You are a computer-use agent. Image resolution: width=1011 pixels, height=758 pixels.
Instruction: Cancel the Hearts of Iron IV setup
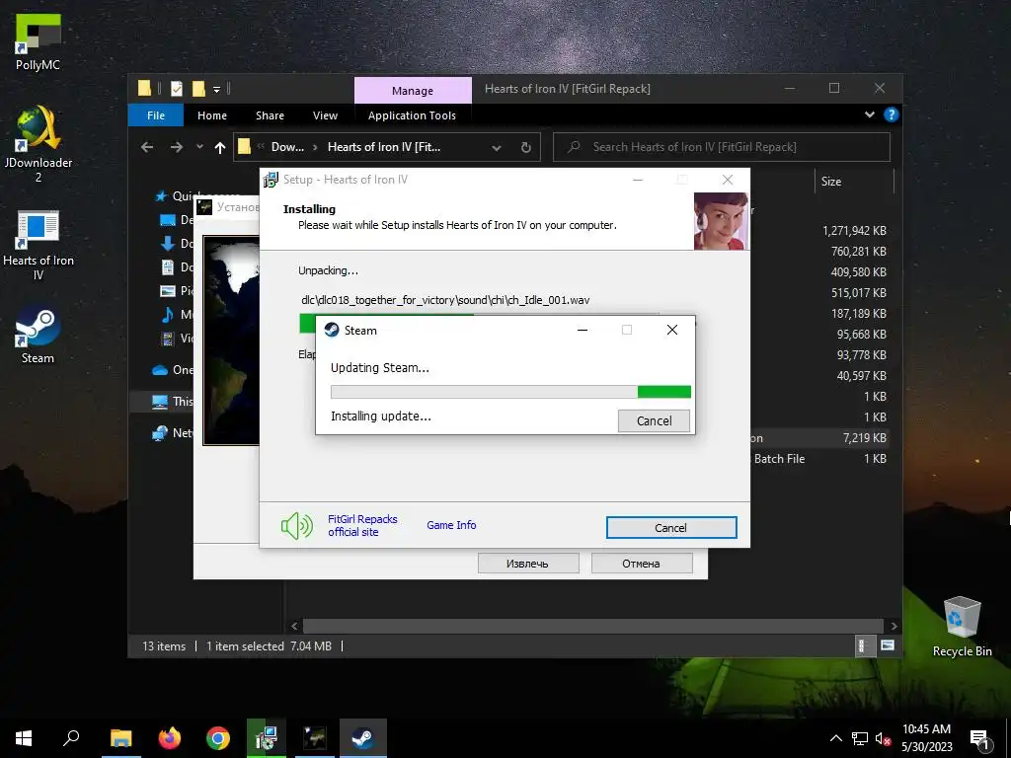click(671, 528)
